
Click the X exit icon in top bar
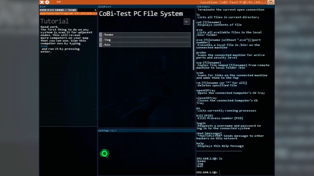click(42, 2)
